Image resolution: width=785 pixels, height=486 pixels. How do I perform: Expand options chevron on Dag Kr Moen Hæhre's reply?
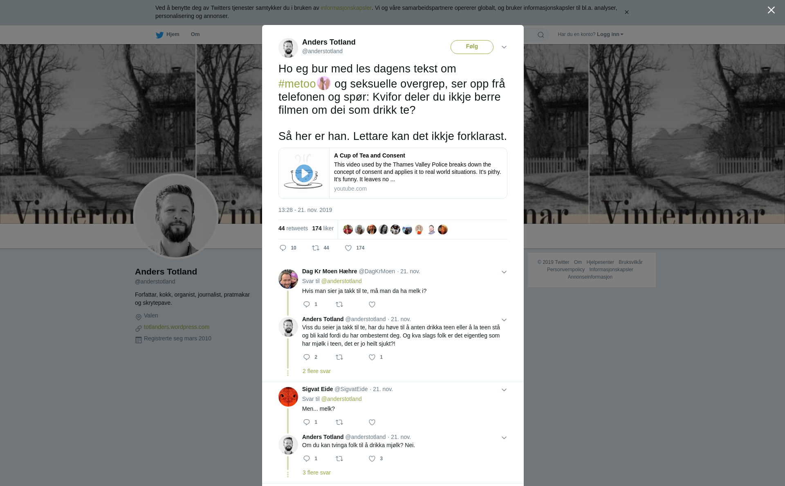(504, 272)
